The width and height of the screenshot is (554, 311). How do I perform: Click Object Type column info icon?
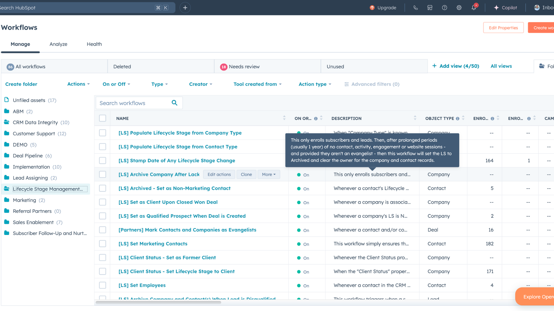click(458, 119)
